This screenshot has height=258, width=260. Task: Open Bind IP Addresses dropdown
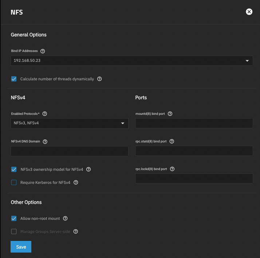coord(132,61)
